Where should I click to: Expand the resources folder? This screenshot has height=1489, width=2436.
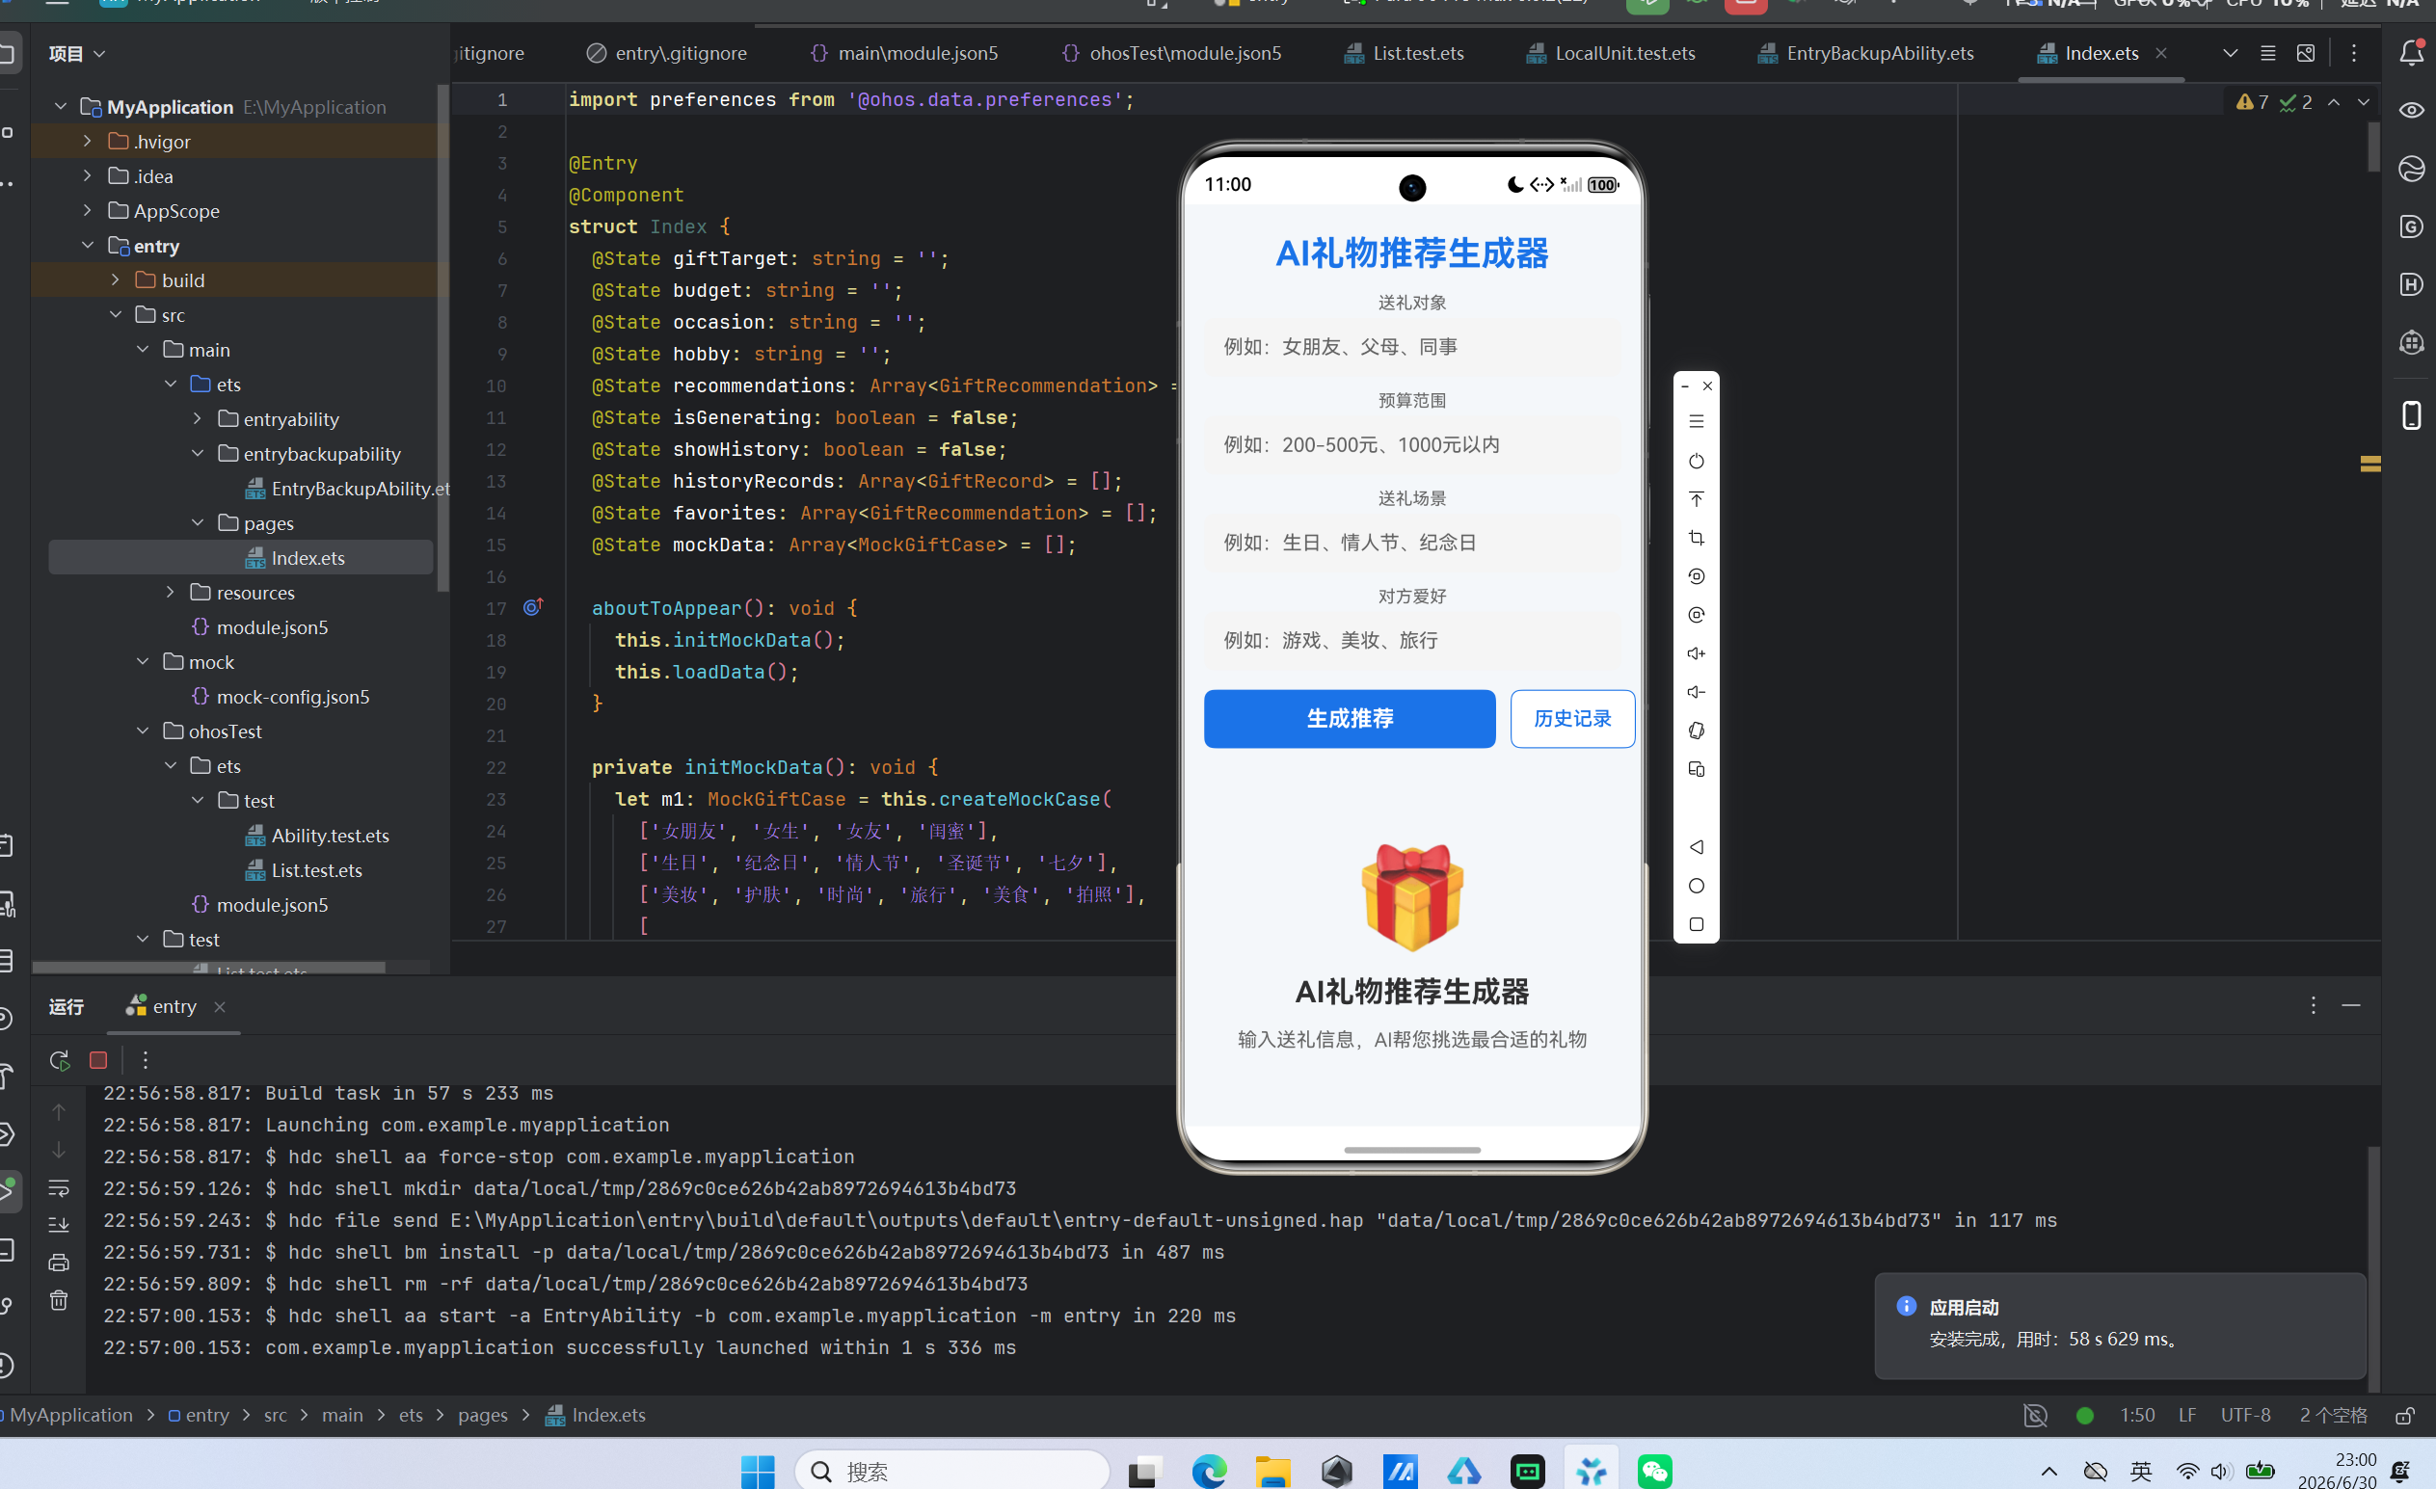point(170,591)
